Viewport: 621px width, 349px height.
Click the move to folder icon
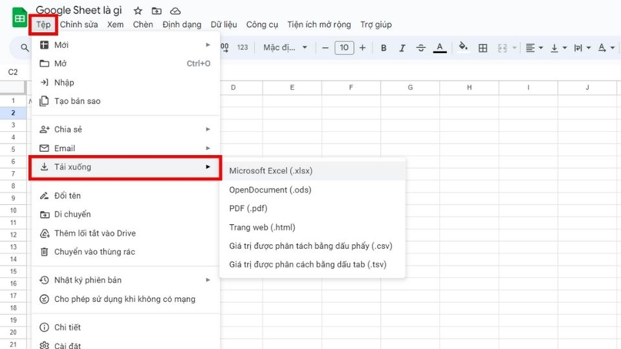tap(157, 11)
